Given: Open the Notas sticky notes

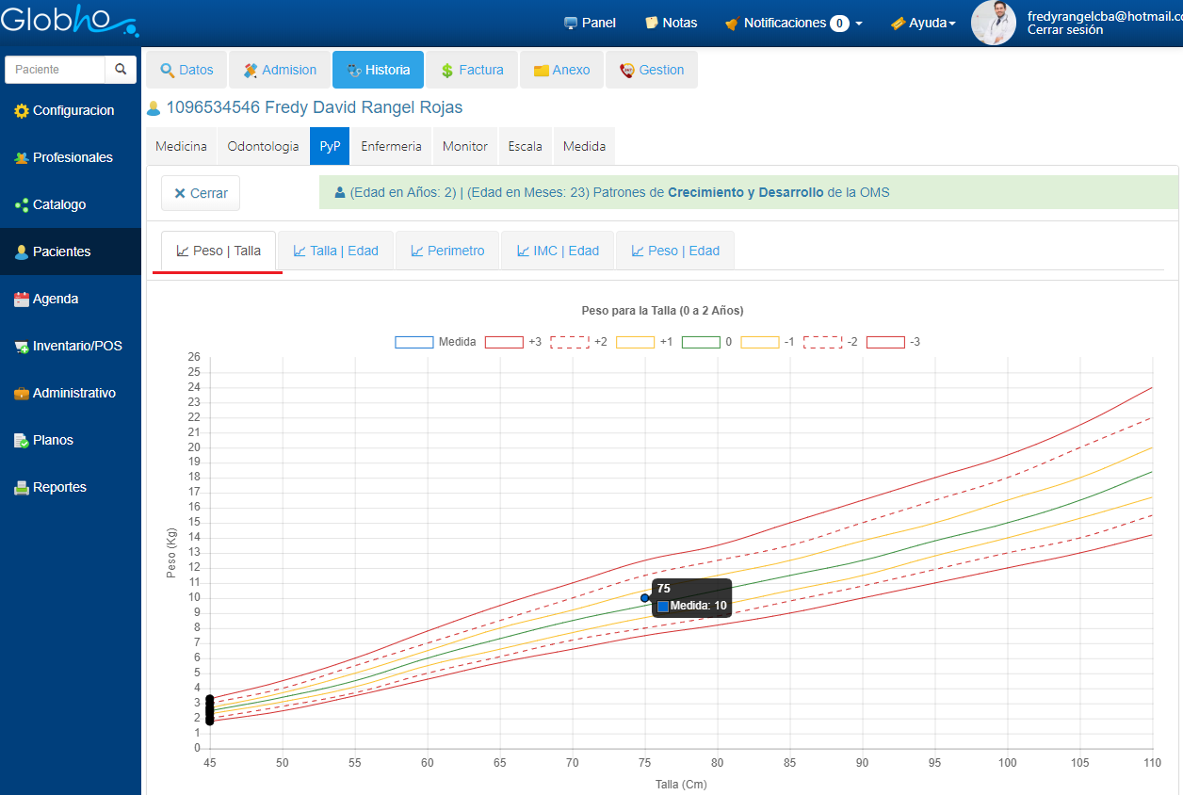Looking at the screenshot, I should (671, 23).
